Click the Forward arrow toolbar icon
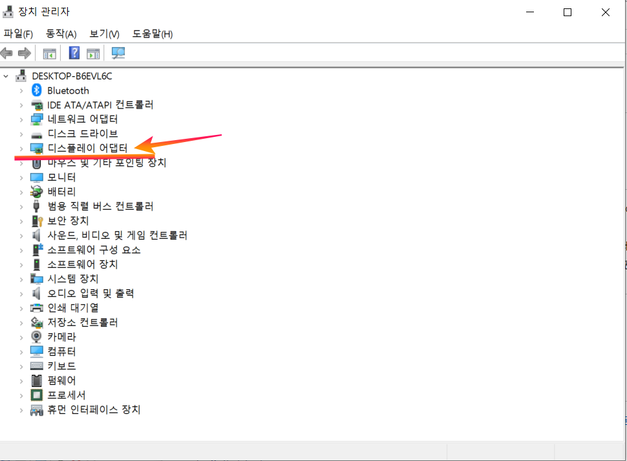Viewport: 627px width, 461px height. 25,53
